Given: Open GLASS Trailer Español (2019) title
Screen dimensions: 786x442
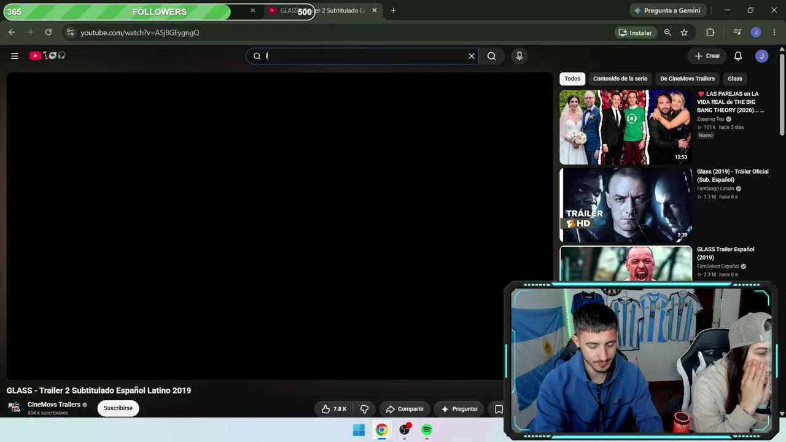Looking at the screenshot, I should tap(726, 254).
